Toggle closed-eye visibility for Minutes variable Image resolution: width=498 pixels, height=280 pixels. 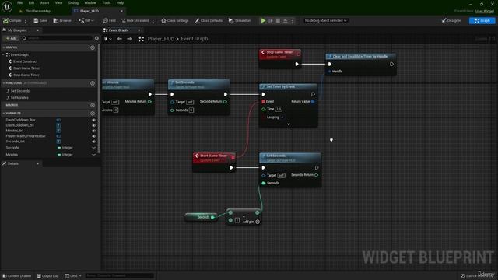[x=93, y=155]
